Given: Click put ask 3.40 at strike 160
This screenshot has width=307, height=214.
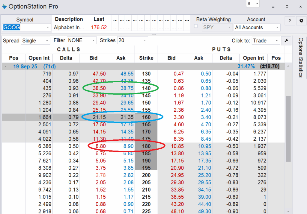Looking at the screenshot, I should pos(206,117).
